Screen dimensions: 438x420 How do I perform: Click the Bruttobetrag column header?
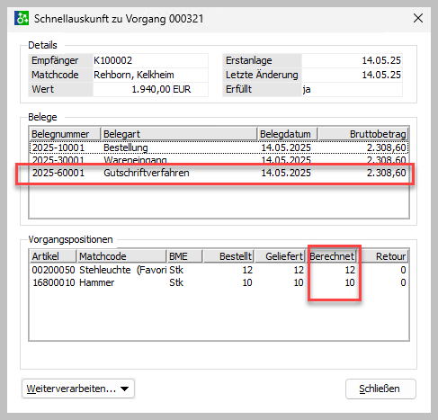pyautogui.click(x=363, y=134)
